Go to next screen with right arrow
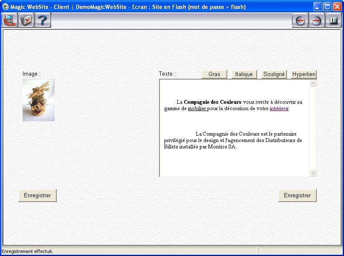Viewport: 344px width, 256px height. [x=316, y=20]
